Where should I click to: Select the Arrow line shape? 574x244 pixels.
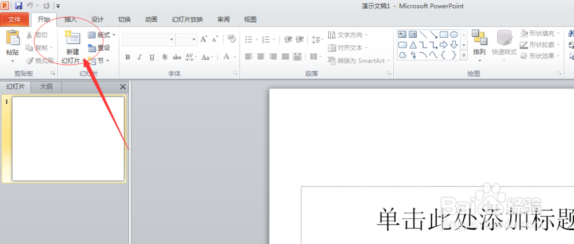click(x=433, y=35)
